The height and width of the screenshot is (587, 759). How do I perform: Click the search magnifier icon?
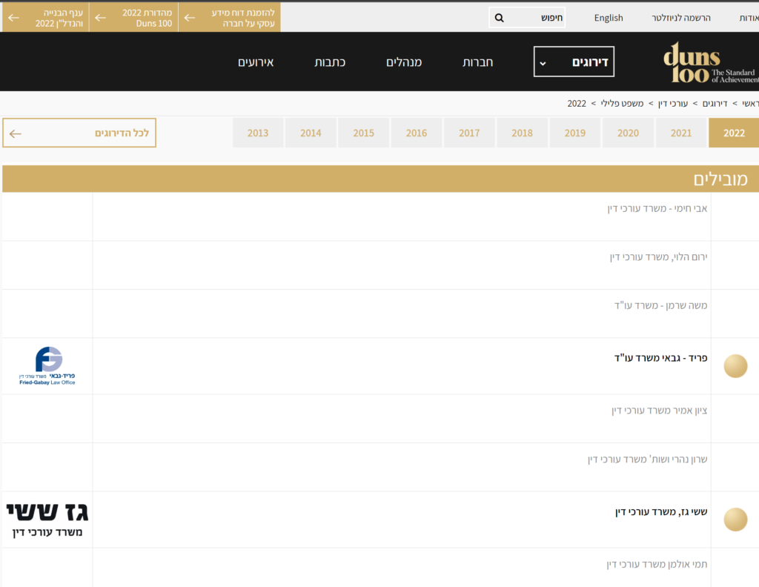[500, 18]
